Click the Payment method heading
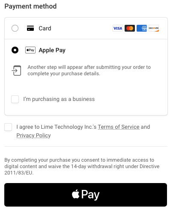This screenshot has height=210, width=170. (x=30, y=6)
